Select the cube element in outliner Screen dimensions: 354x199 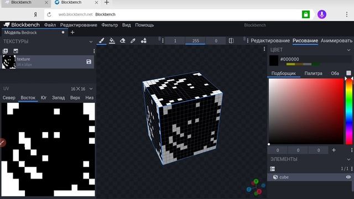[309, 177]
